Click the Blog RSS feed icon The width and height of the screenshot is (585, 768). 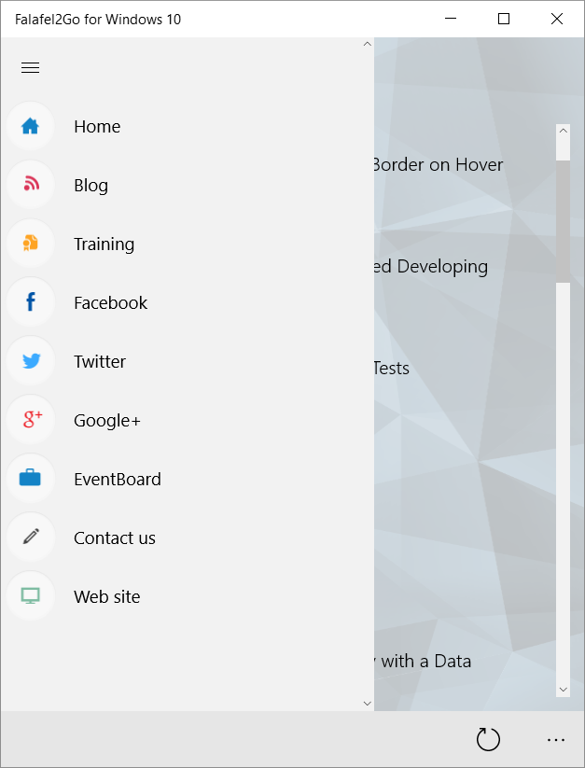[31, 185]
